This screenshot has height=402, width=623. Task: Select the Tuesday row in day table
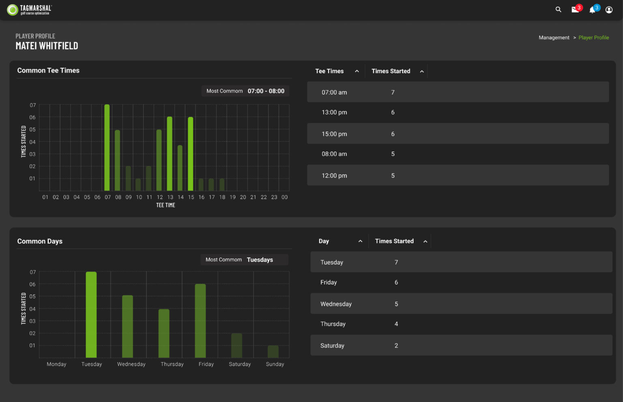[x=461, y=262]
